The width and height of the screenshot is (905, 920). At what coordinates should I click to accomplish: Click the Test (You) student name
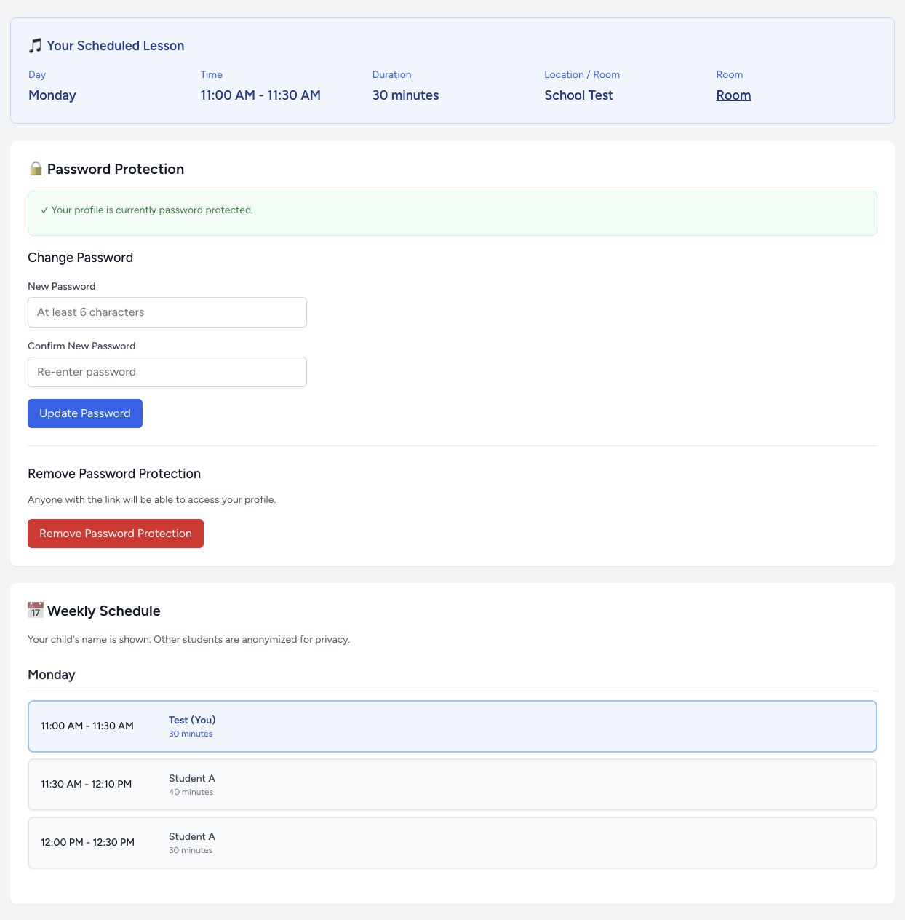point(192,720)
